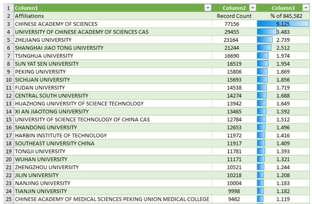This screenshot has height=204, width=312.
Task: Open the Column3 filter dropdown arrow
Action: pyautogui.click(x=306, y=8)
